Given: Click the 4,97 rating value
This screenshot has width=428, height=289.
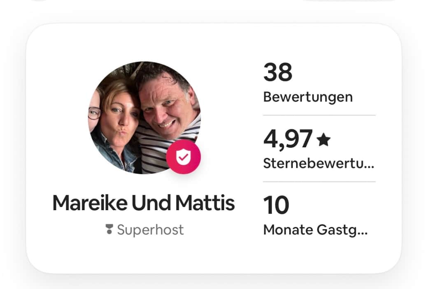Looking at the screenshot, I should click(x=288, y=139).
